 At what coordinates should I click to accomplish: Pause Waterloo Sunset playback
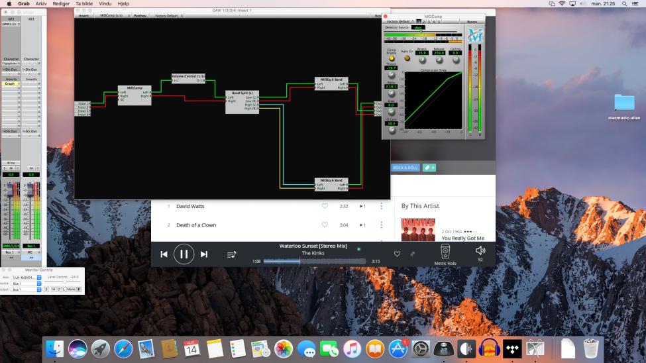tap(184, 254)
